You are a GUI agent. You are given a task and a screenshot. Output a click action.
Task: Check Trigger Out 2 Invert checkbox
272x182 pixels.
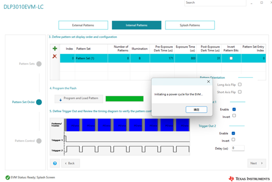[233, 139]
